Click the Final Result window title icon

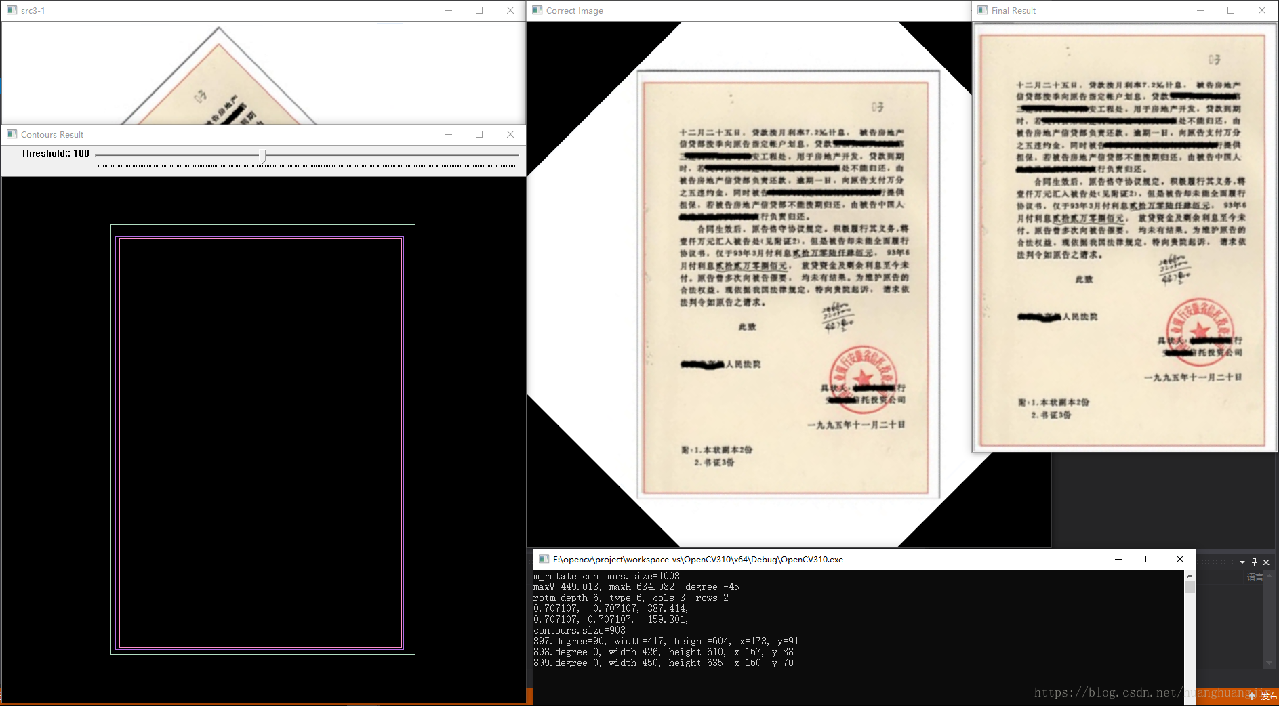[x=983, y=10]
